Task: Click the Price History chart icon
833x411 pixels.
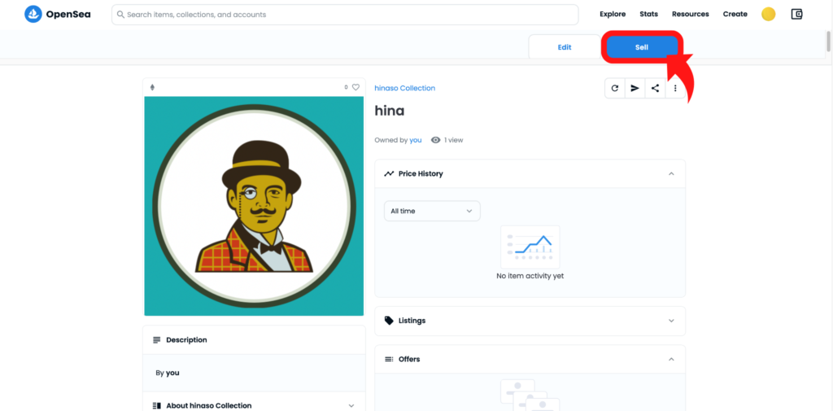Action: point(390,173)
